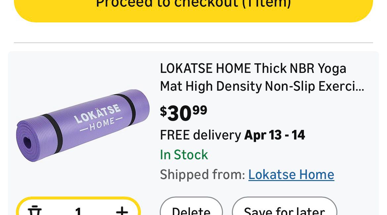Click the dollar sign of the price
Screen dimensions: 387x215
pyautogui.click(x=163, y=111)
